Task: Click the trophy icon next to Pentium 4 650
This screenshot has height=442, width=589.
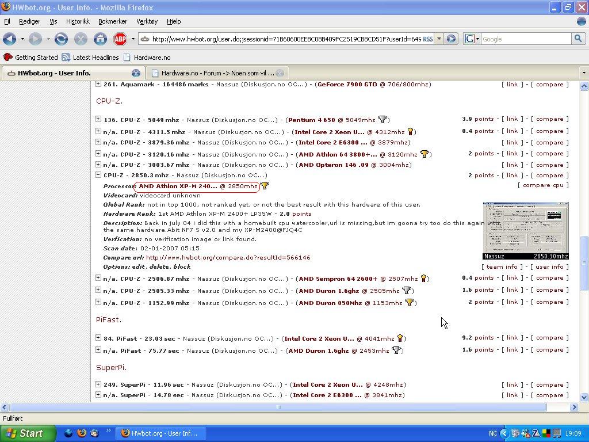Action: [383, 120]
